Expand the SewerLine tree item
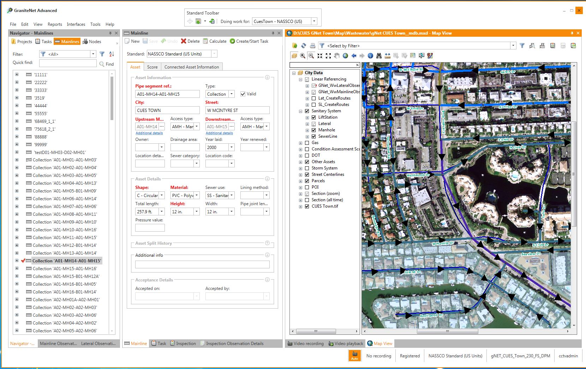 click(307, 136)
